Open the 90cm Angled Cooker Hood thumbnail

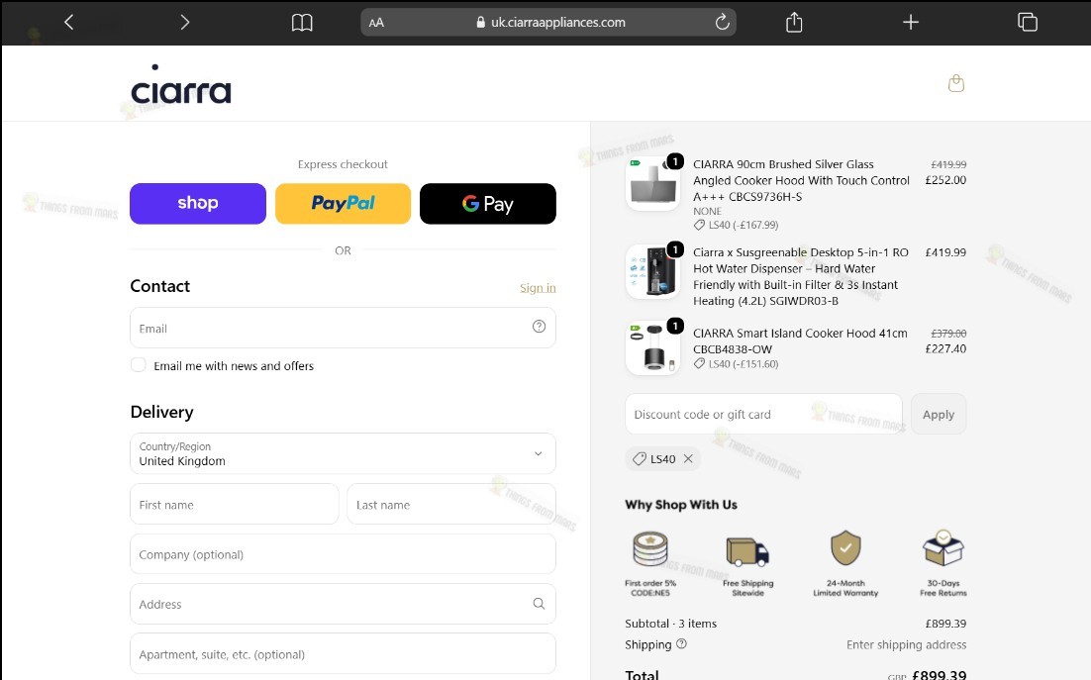[652, 183]
